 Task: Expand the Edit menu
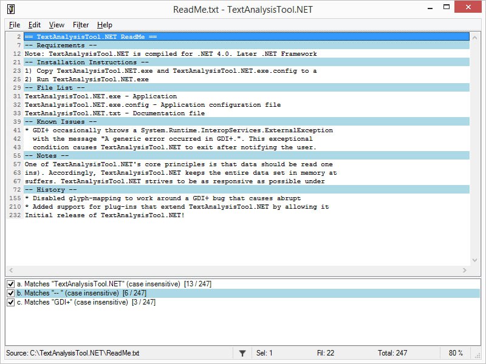click(35, 25)
